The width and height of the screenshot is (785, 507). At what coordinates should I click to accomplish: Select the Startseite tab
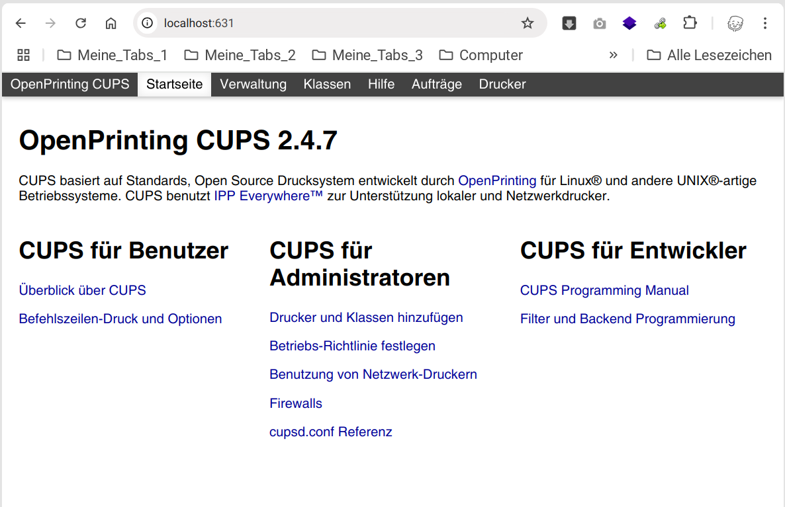174,84
